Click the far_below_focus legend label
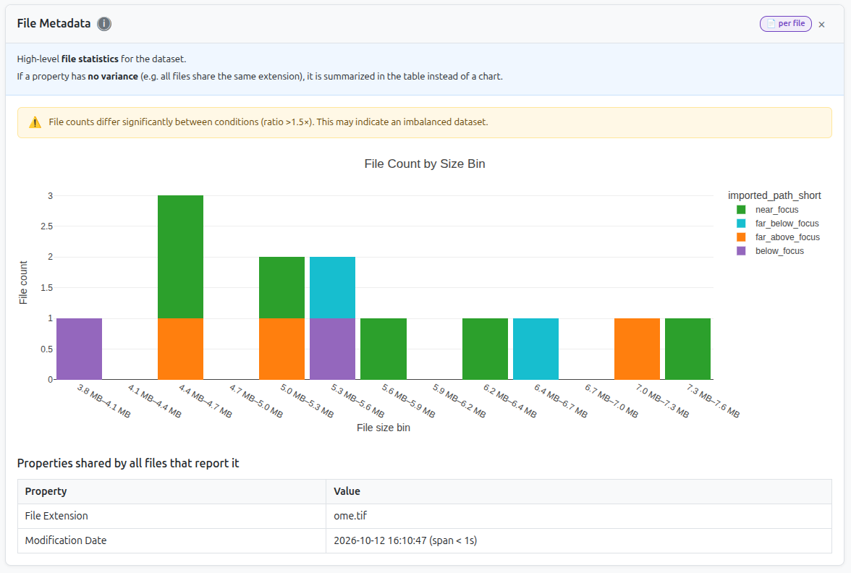851x573 pixels. pyautogui.click(x=787, y=224)
